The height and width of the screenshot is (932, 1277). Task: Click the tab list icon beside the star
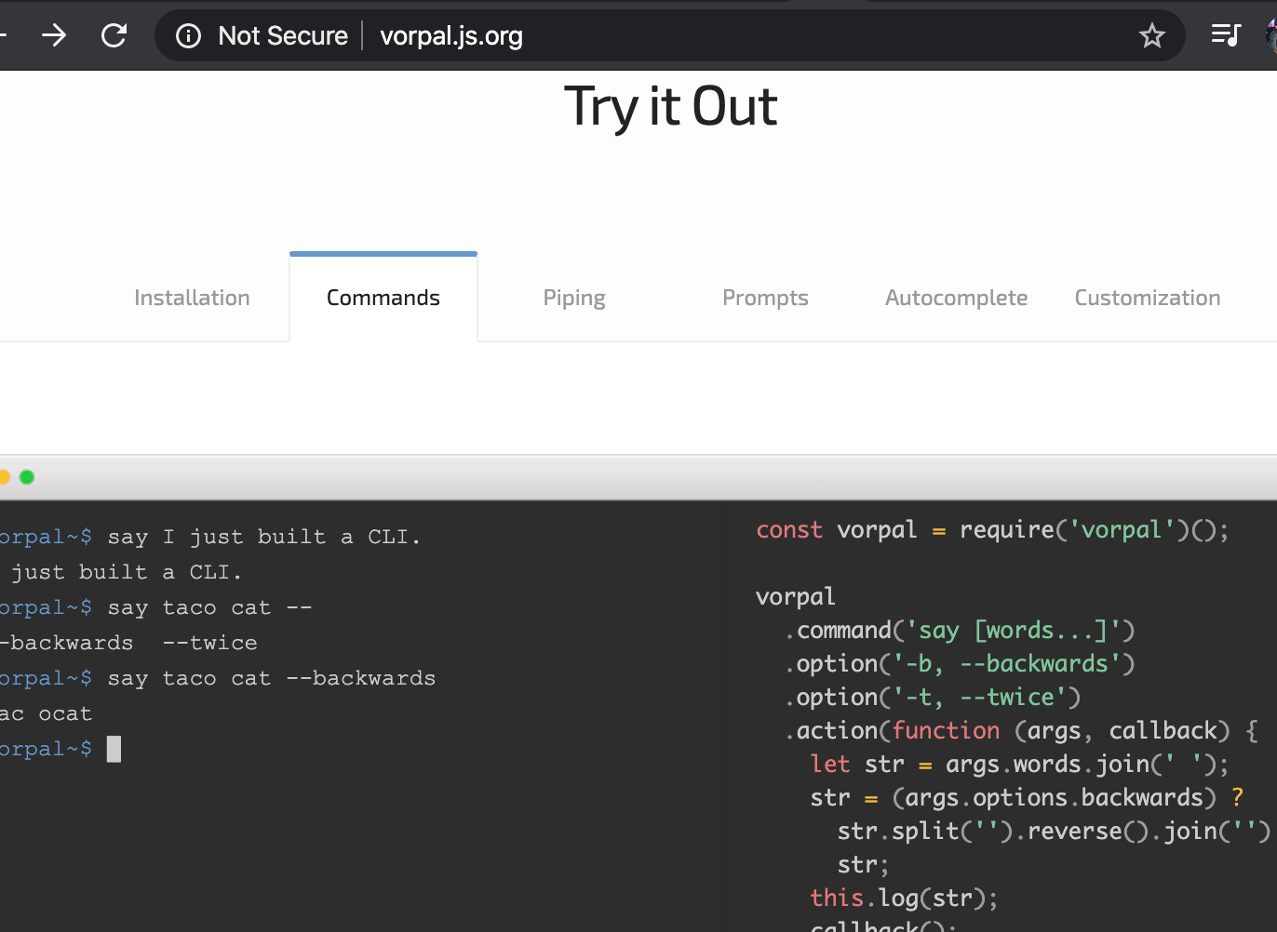(x=1225, y=35)
